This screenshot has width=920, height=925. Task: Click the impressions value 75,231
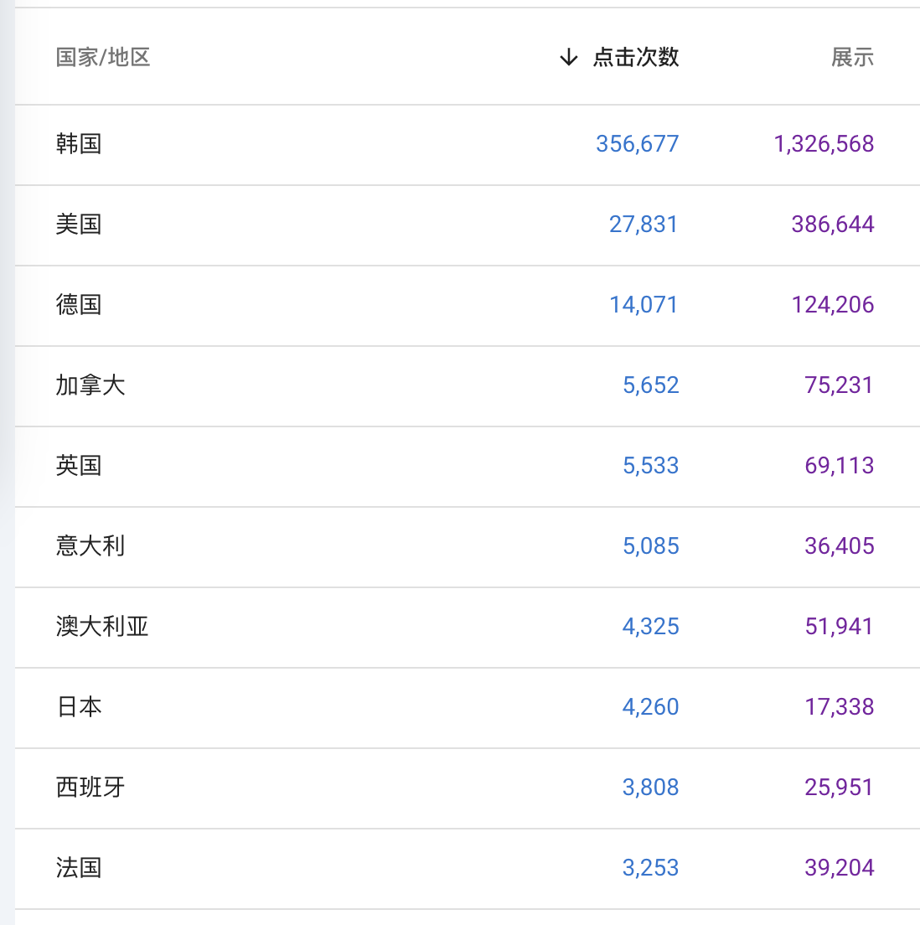click(840, 385)
